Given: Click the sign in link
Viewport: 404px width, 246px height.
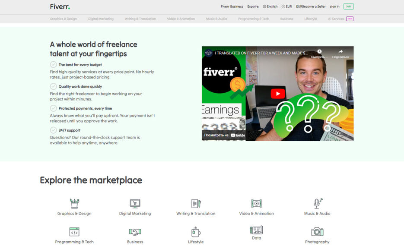Looking at the screenshot, I should click(335, 6).
